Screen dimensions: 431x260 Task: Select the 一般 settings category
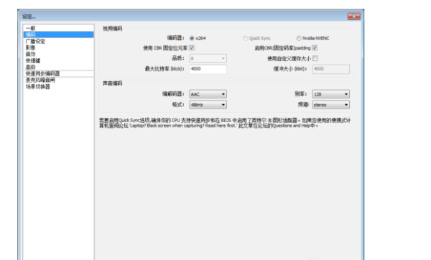tap(58, 28)
